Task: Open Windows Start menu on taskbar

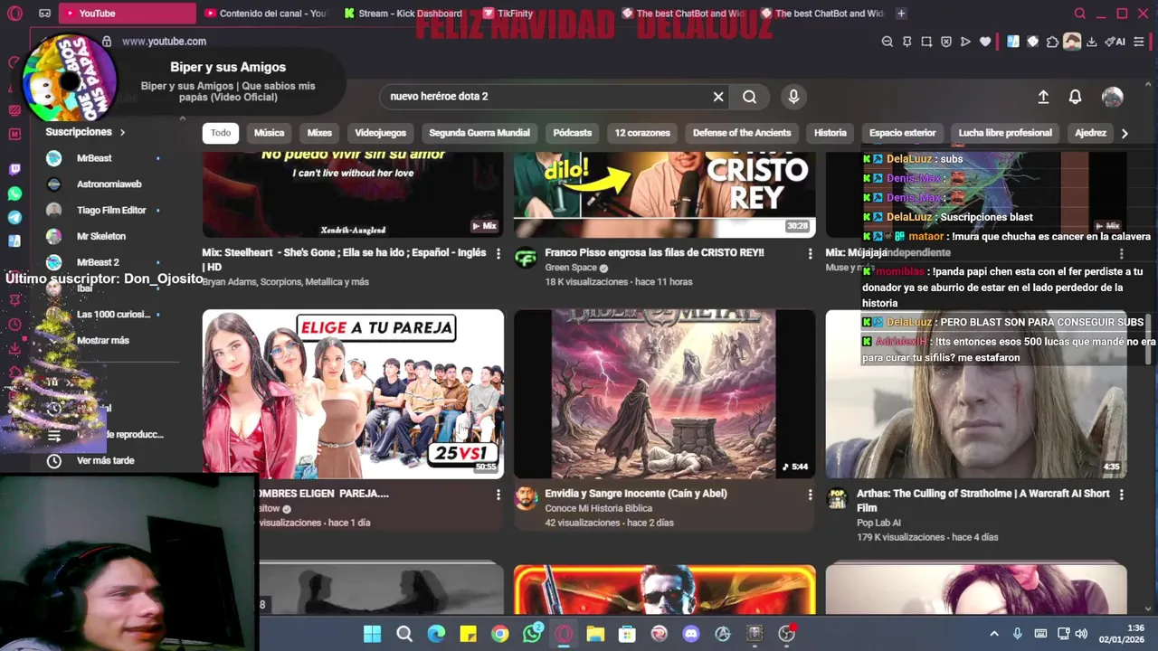Action: tap(372, 634)
